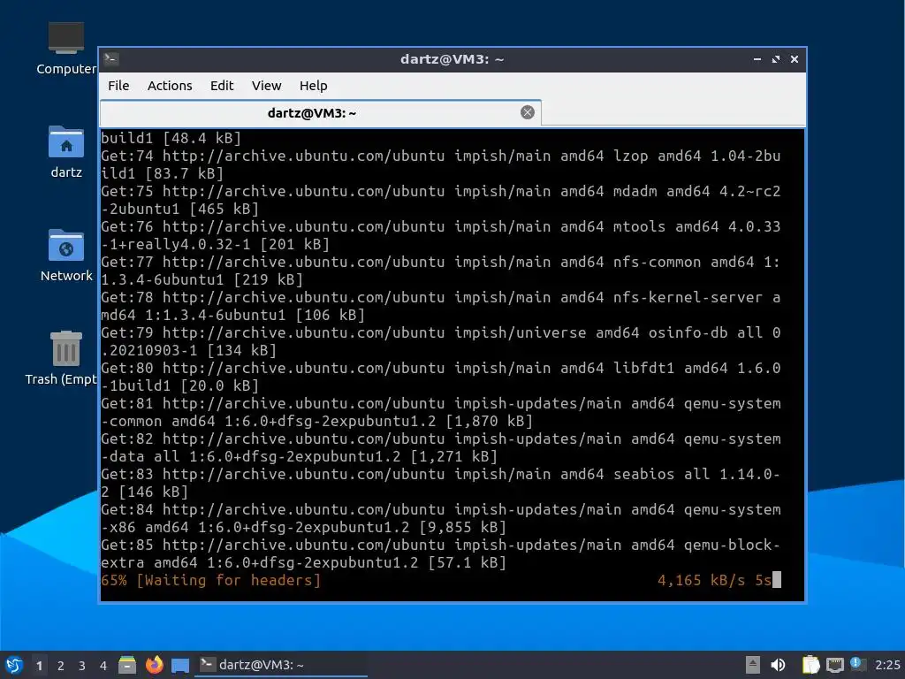
Task: Click the Get:74 lzop package line
Action: (x=441, y=164)
